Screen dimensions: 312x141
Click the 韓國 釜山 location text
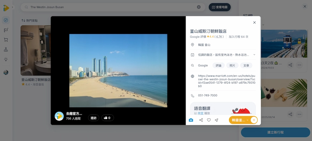click(x=204, y=45)
